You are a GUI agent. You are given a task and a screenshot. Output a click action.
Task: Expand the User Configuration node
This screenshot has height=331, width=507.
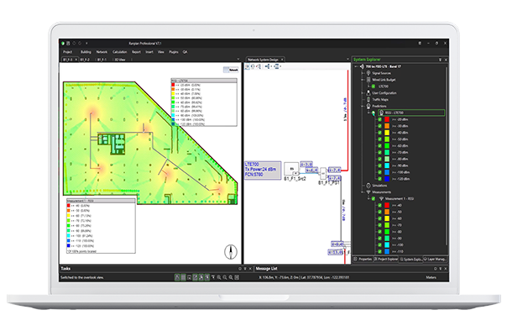pos(363,93)
